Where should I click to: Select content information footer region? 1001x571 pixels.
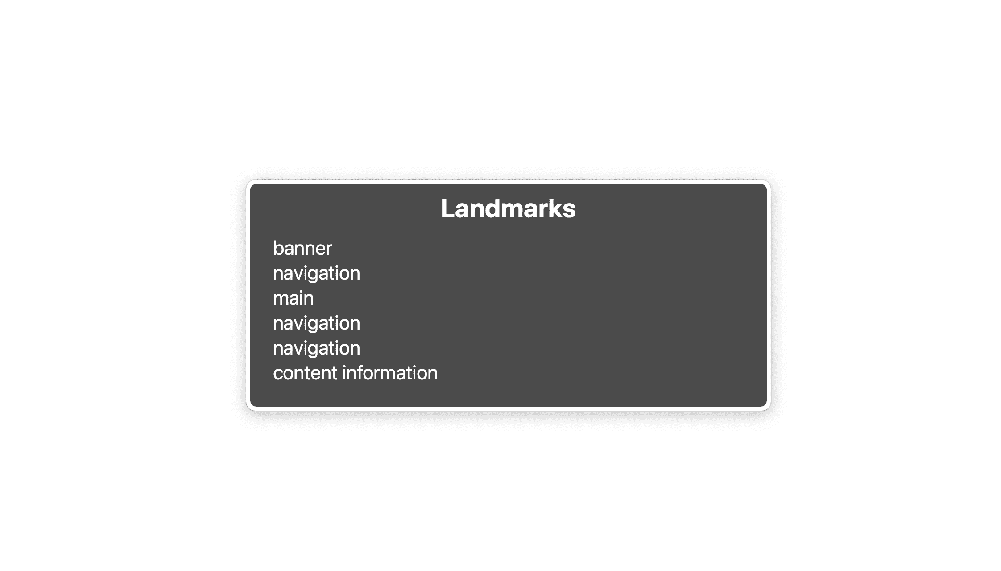point(356,373)
